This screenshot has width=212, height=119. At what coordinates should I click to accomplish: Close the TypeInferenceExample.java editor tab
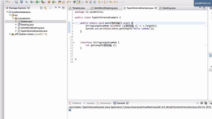156,8
